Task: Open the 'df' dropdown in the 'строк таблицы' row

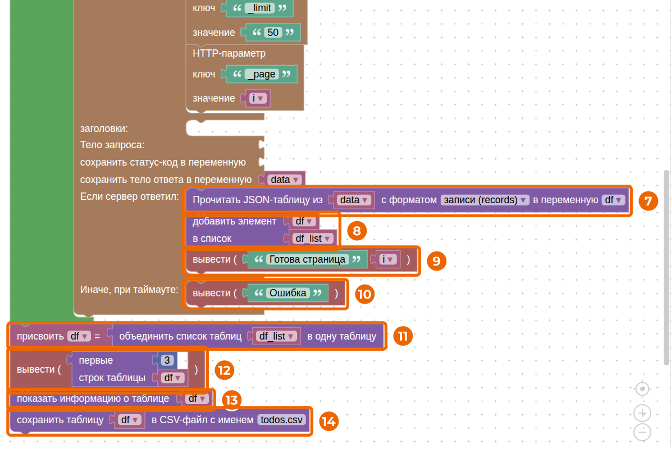Action: click(172, 378)
